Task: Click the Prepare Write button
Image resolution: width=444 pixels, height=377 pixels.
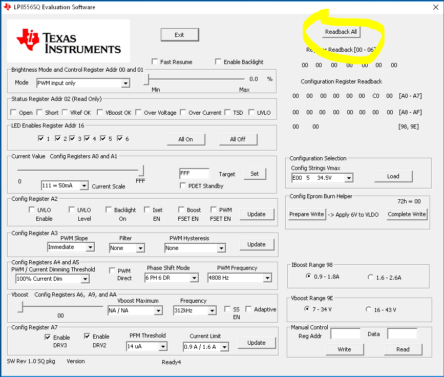Action: pos(307,215)
